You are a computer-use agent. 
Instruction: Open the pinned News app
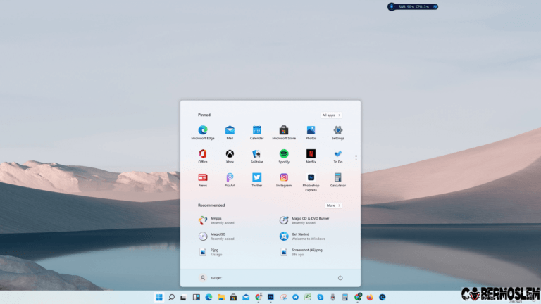coord(203,180)
